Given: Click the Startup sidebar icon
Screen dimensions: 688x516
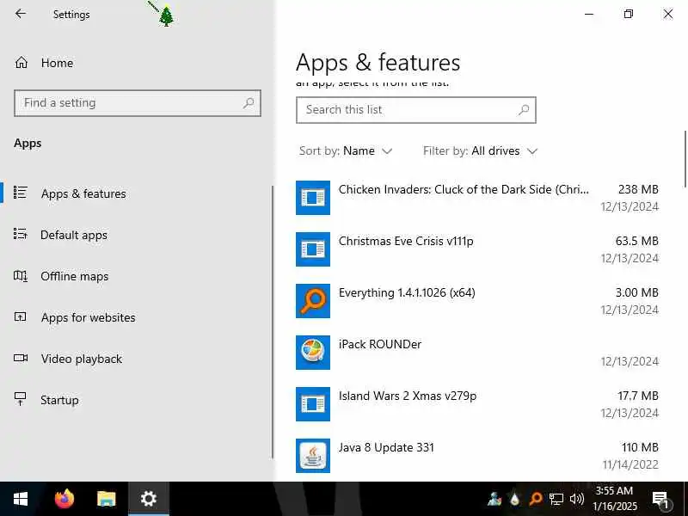Looking at the screenshot, I should (x=20, y=399).
